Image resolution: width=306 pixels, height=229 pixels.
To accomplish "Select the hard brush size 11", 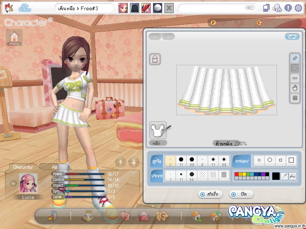I will point(181,161).
